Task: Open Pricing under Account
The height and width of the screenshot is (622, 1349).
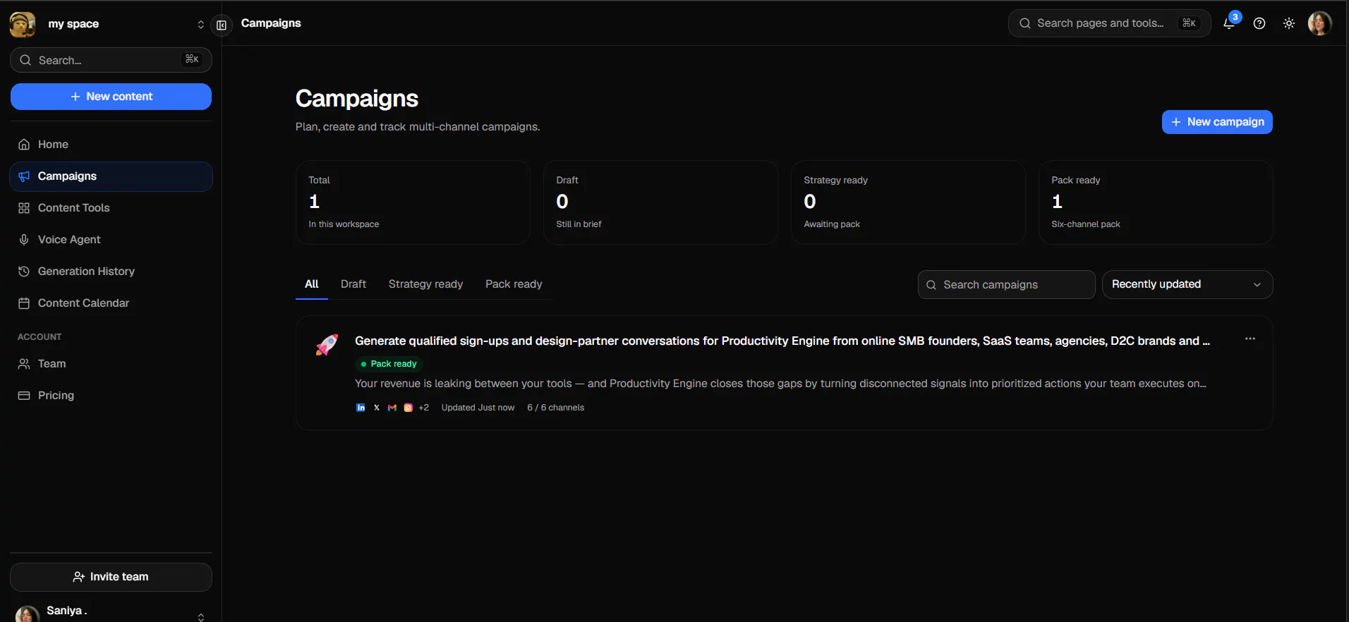Action: (111, 396)
